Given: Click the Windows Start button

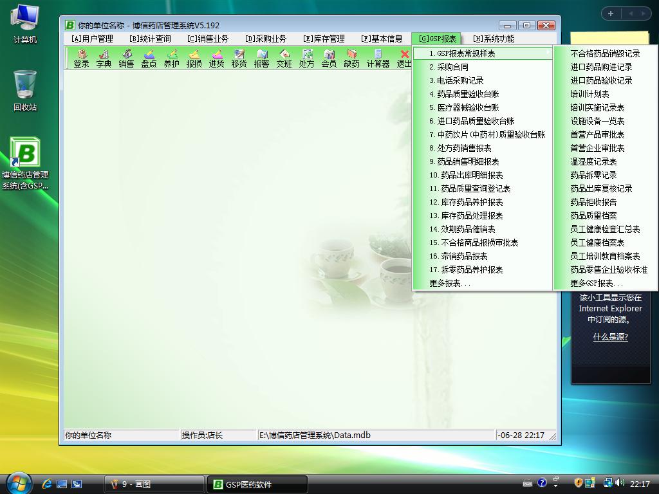Looking at the screenshot, I should tap(18, 483).
